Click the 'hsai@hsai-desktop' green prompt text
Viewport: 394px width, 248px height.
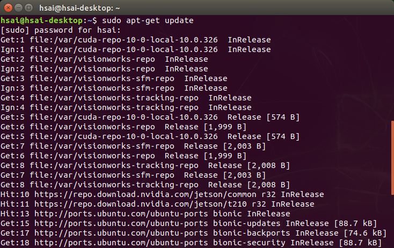tap(42, 20)
